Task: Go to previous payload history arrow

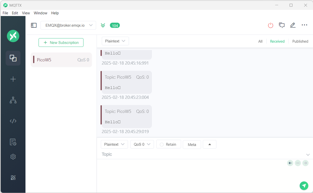Action: pos(290,163)
